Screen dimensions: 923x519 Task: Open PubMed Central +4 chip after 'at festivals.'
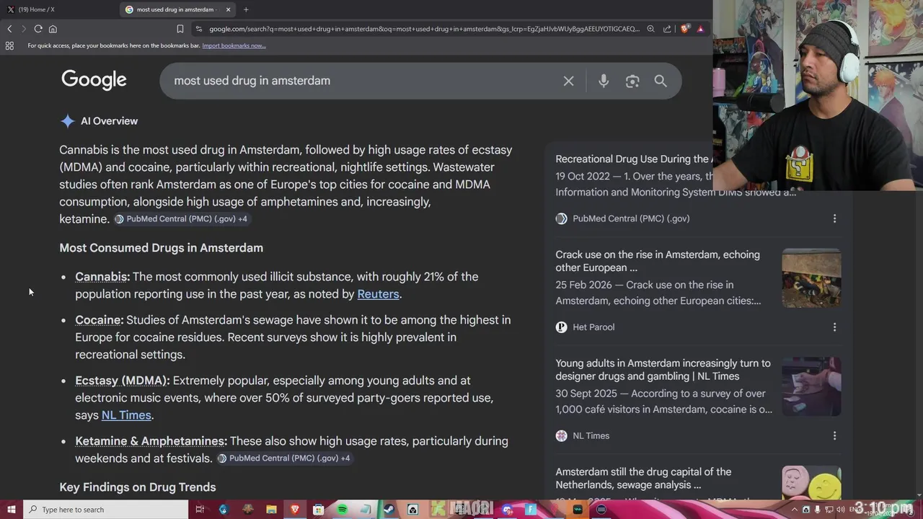click(283, 458)
